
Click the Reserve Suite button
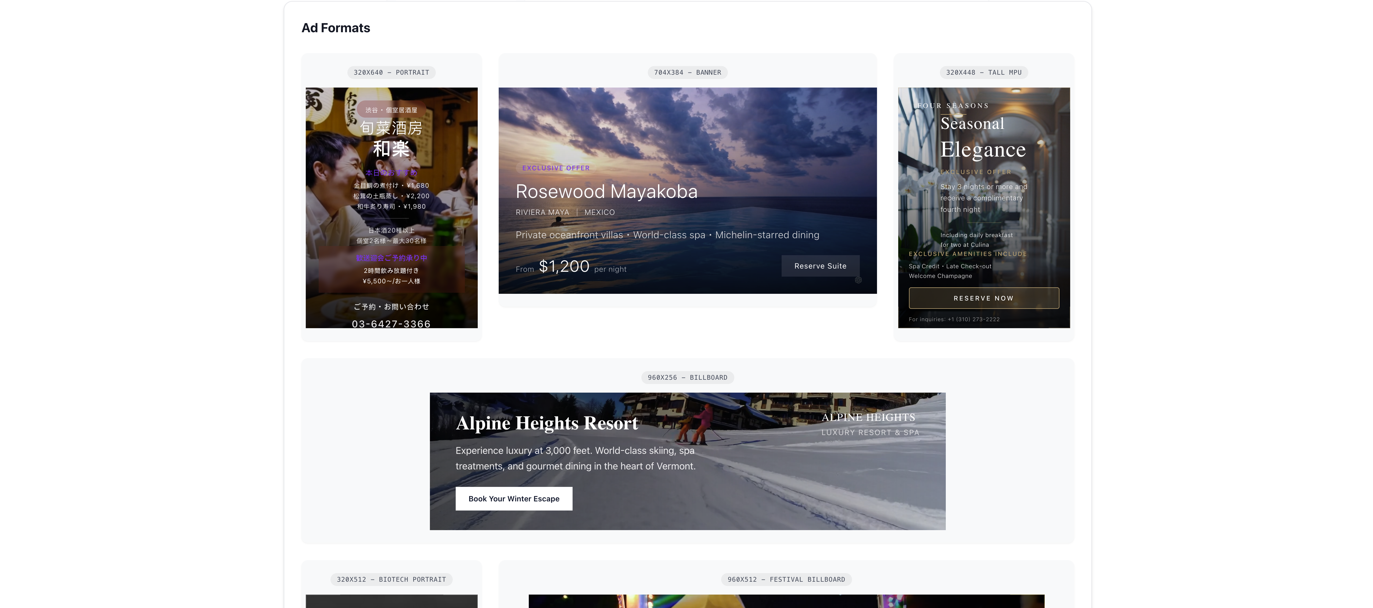(820, 266)
